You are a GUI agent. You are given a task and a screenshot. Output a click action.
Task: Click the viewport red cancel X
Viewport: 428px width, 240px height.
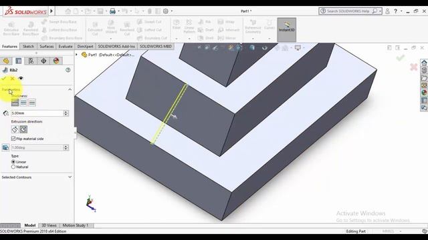413,67
